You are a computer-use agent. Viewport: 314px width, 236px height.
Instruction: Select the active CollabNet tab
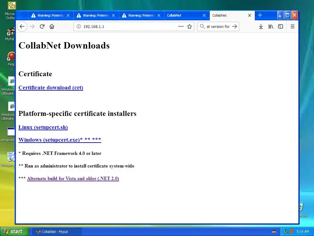(x=232, y=15)
